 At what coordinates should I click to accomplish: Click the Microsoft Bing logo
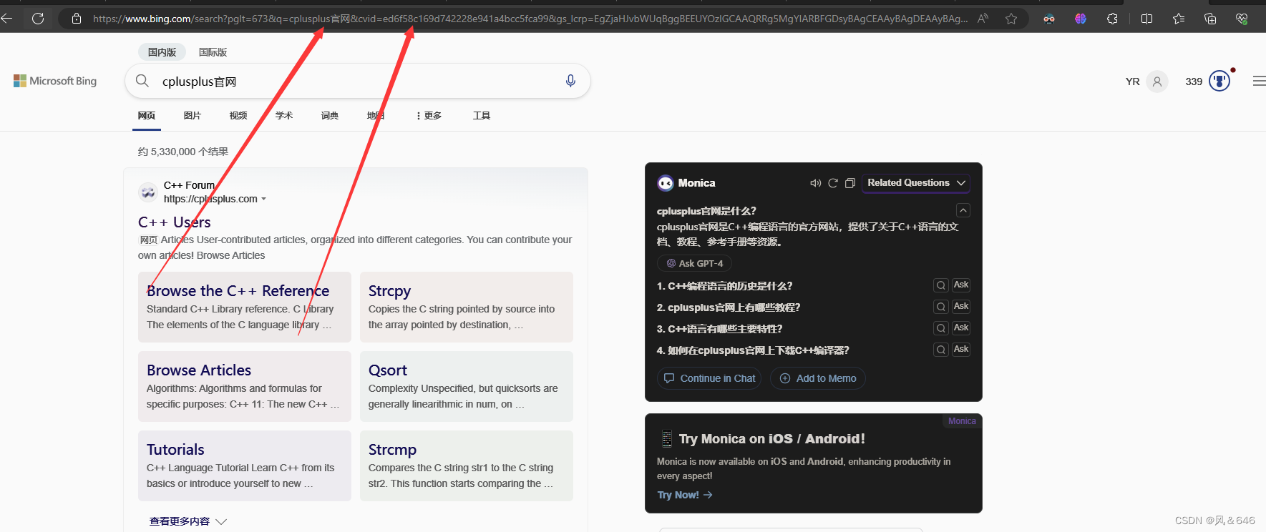point(55,81)
